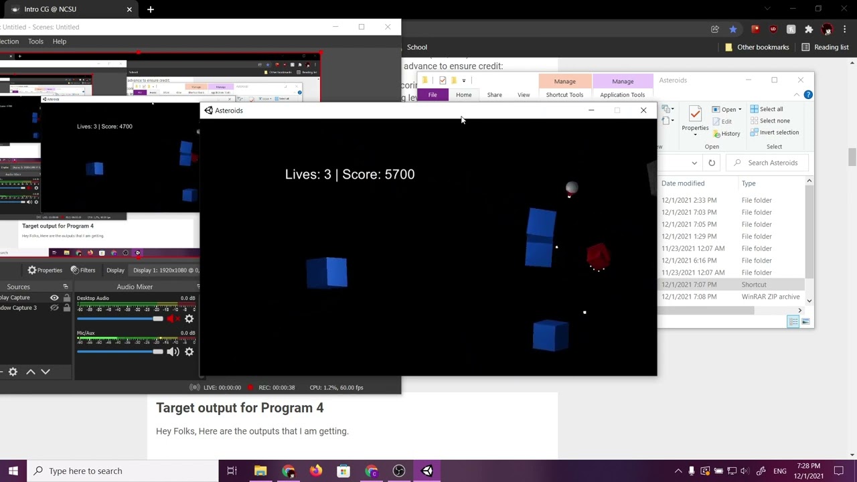Screen dimensions: 857x482
Task: Collapse the File Explorer ribbon chevron
Action: [x=797, y=94]
